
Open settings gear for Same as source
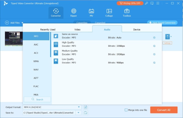point(154,38)
